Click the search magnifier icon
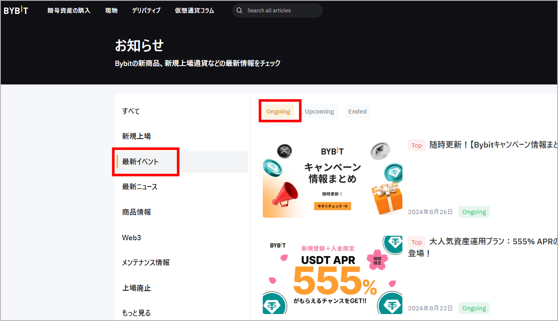 (x=239, y=11)
